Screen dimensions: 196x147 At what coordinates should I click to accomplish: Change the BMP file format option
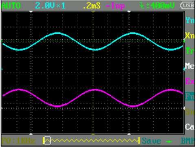188,141
